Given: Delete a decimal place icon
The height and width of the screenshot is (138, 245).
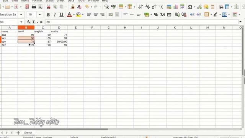Looking at the screenshot, I should coord(184,15).
